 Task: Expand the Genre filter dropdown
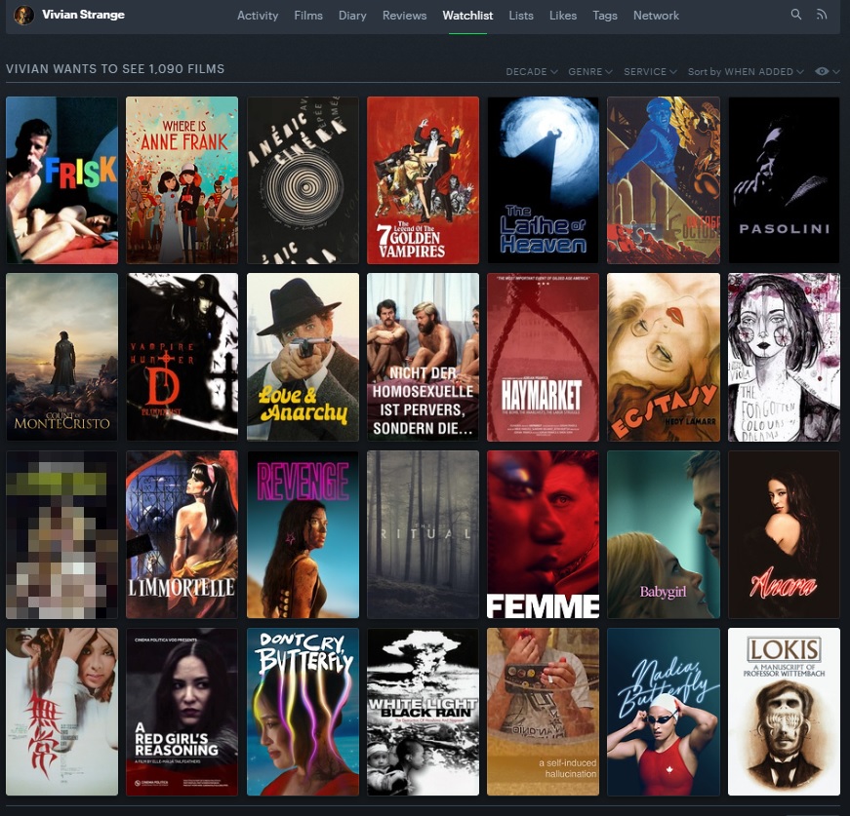point(589,71)
